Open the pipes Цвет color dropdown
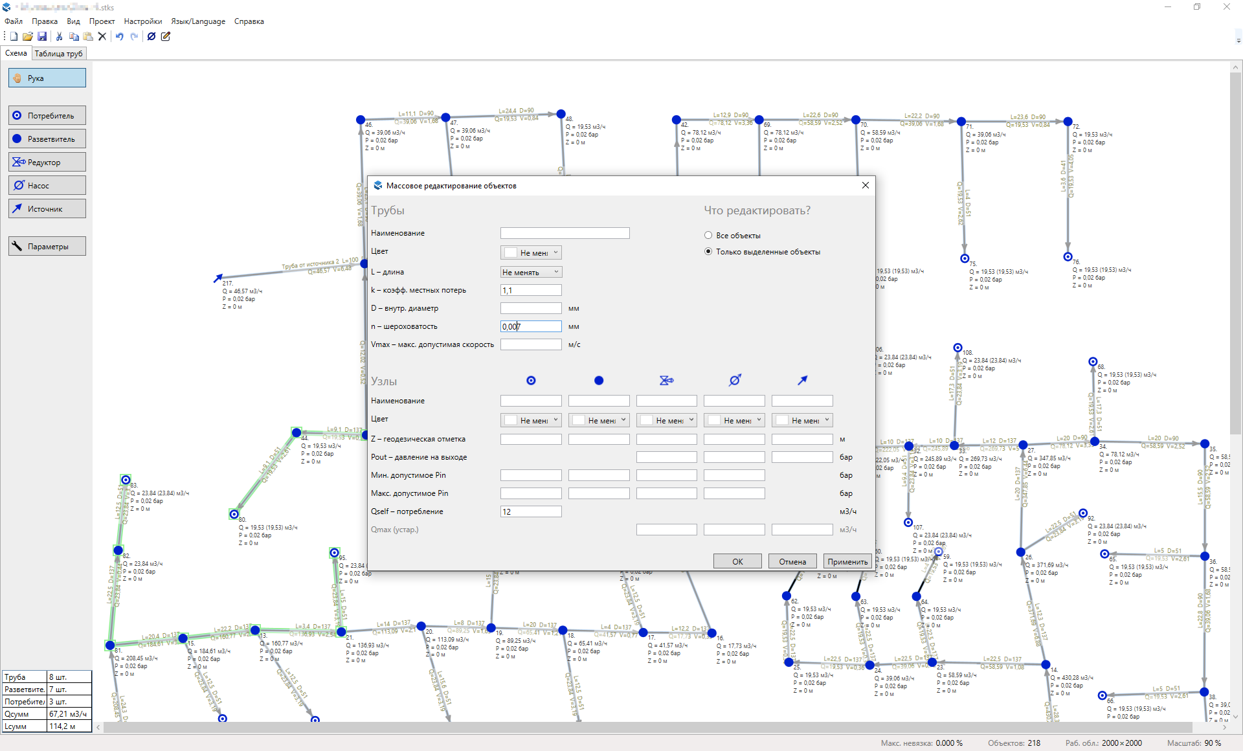The image size is (1243, 751). click(531, 253)
